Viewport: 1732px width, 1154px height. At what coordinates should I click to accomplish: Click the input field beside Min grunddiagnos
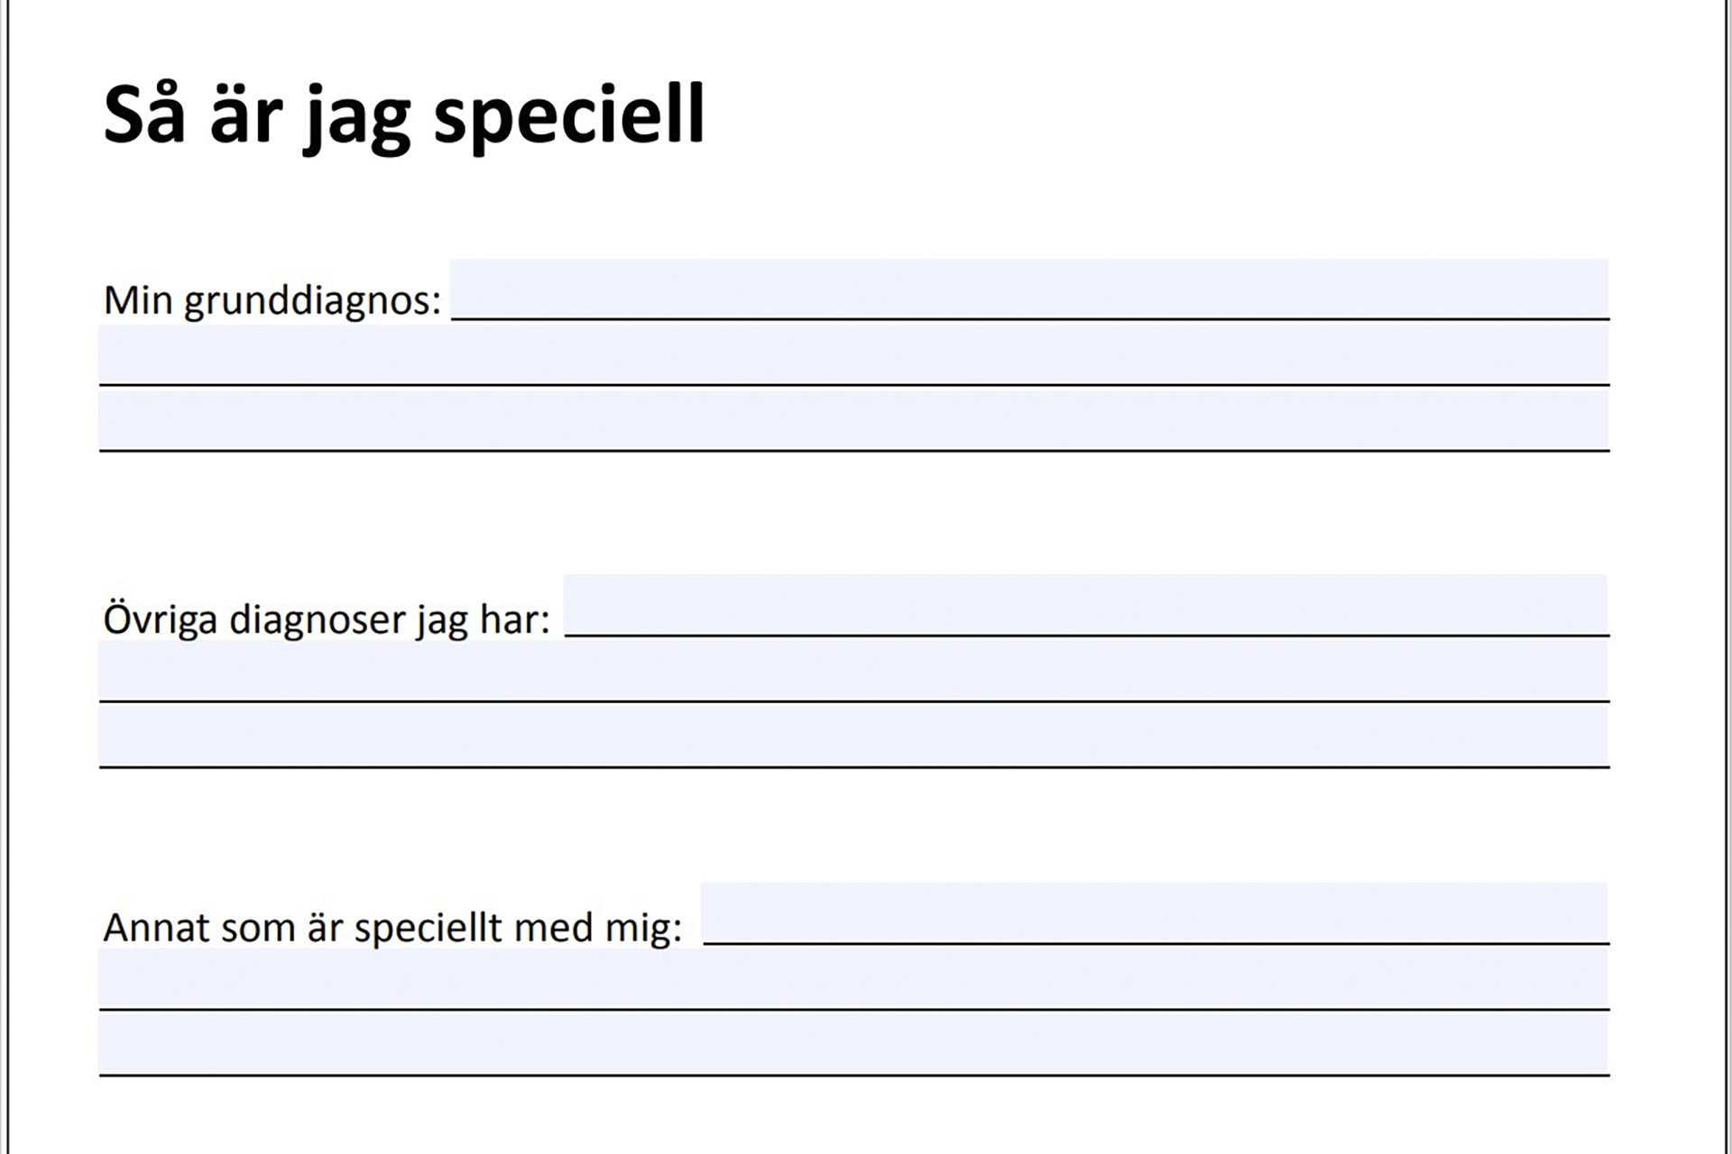point(1028,289)
